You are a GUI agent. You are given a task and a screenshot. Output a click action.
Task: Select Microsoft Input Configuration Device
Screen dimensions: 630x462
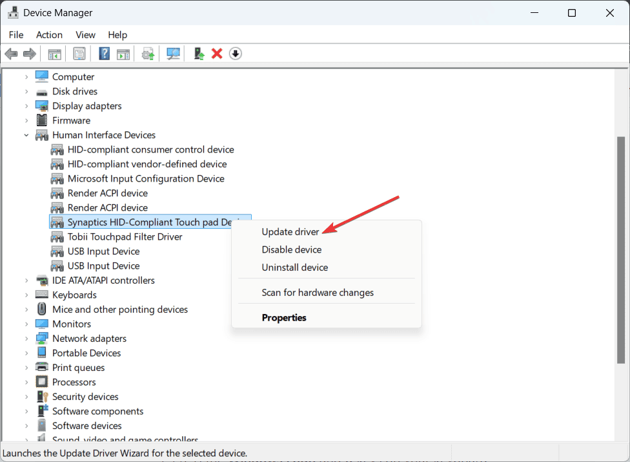146,179
